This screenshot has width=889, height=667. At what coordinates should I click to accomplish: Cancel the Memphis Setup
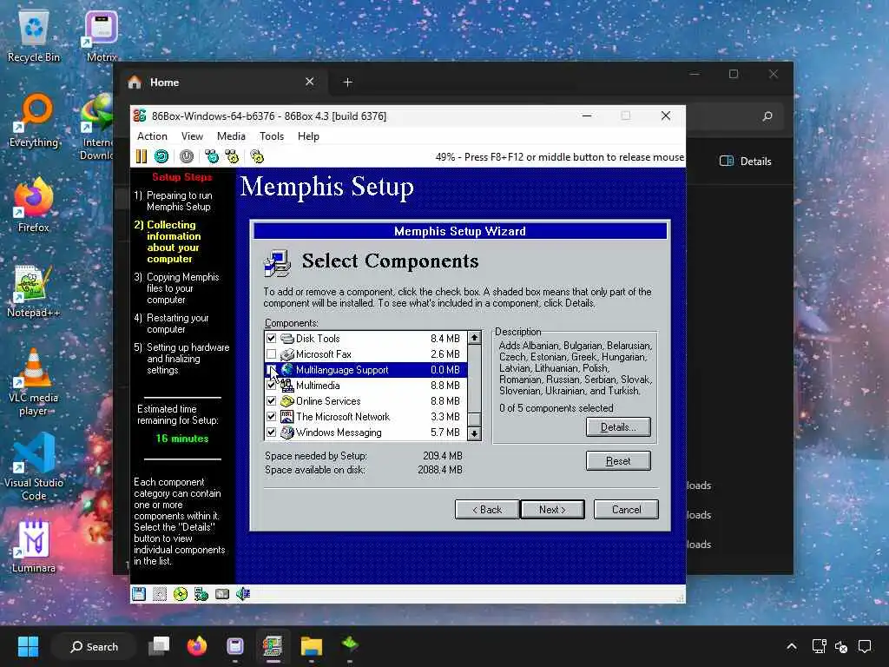coord(626,509)
